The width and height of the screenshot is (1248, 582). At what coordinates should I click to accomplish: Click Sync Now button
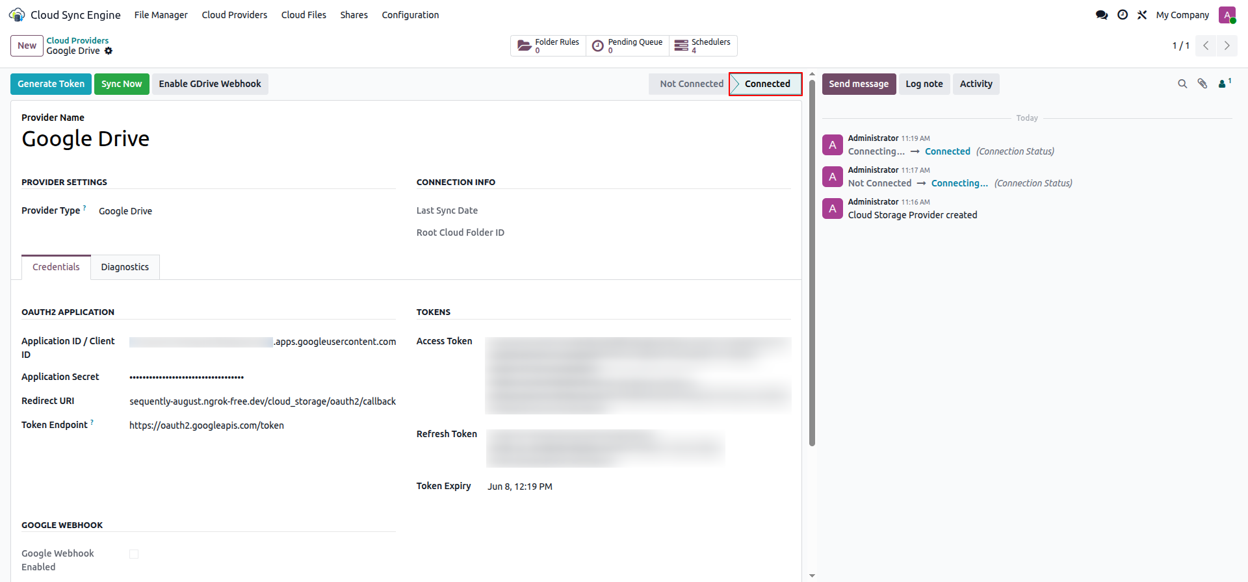[122, 84]
